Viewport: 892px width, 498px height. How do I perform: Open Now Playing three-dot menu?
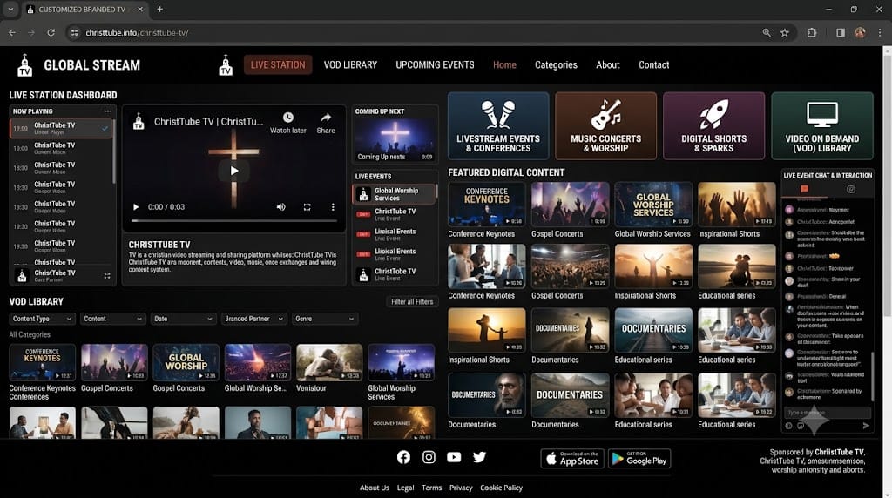pos(107,111)
